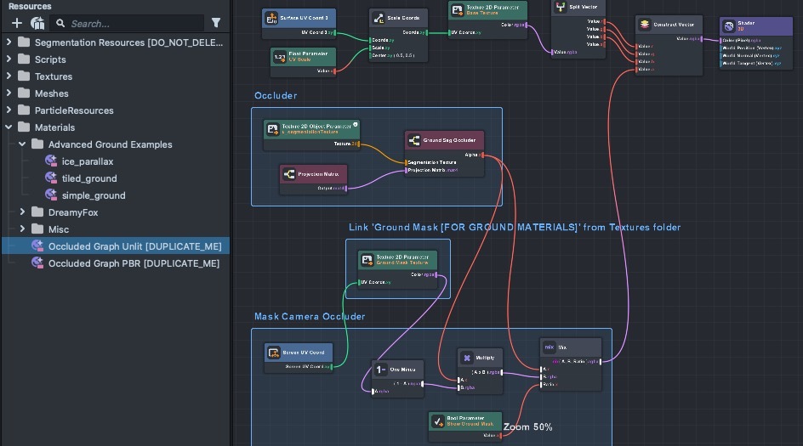Viewport: 803px width, 446px height.
Task: Click the Multiply node icon
Action: click(x=469, y=358)
